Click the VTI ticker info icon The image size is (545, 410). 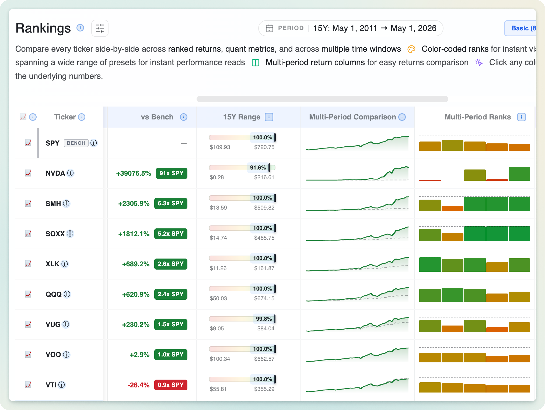62,385
